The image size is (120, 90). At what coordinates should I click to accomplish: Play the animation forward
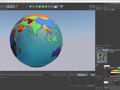[59, 75]
